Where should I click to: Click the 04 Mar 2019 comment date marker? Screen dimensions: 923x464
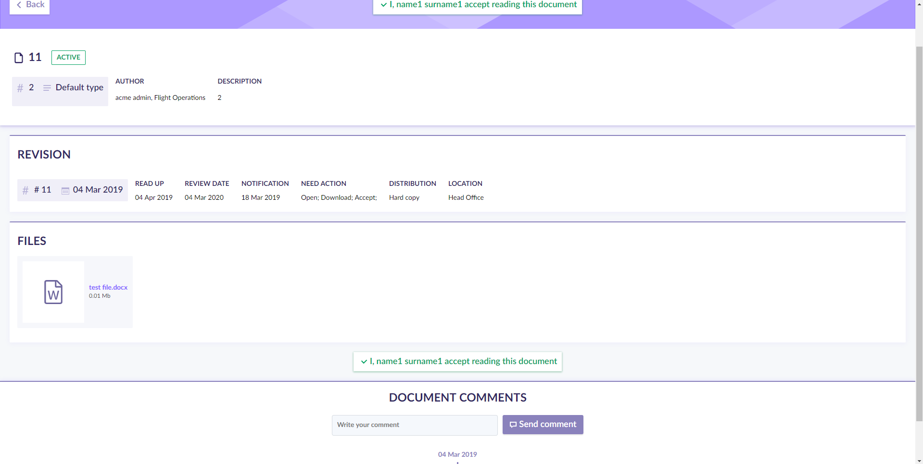coord(457,454)
